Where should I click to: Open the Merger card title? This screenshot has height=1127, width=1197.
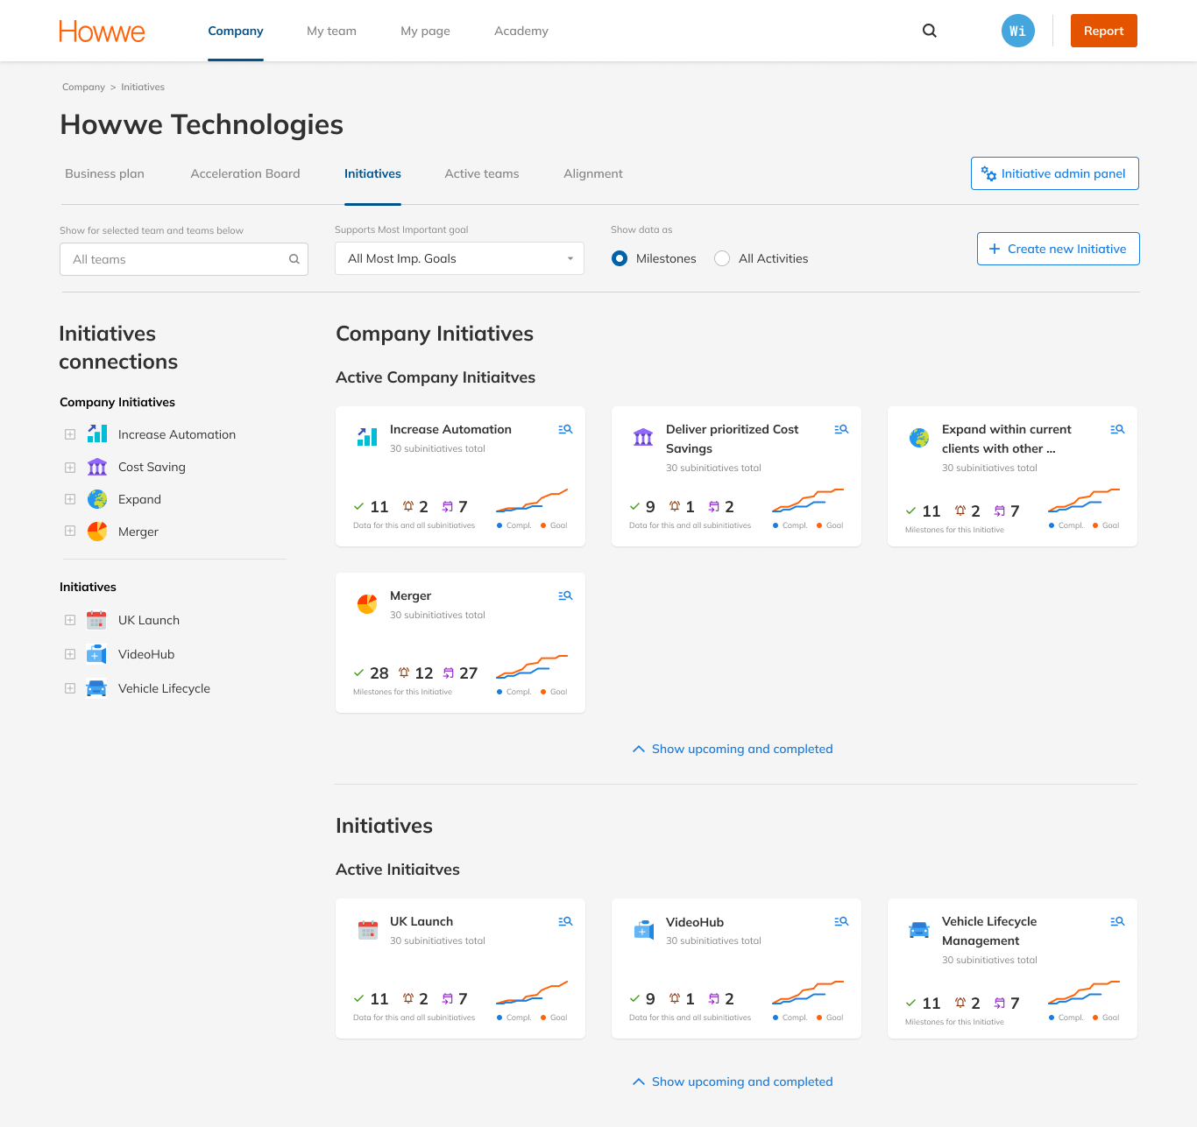[410, 595]
